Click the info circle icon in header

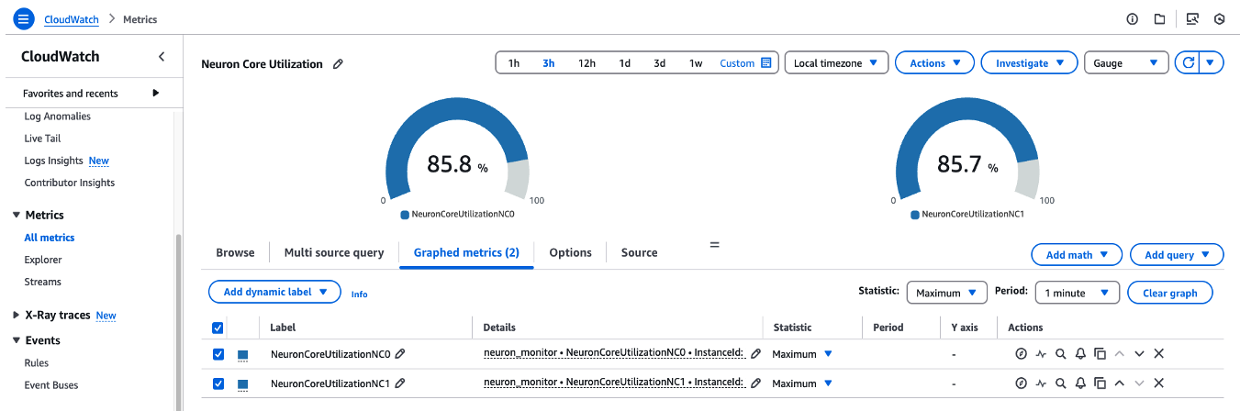[1132, 18]
